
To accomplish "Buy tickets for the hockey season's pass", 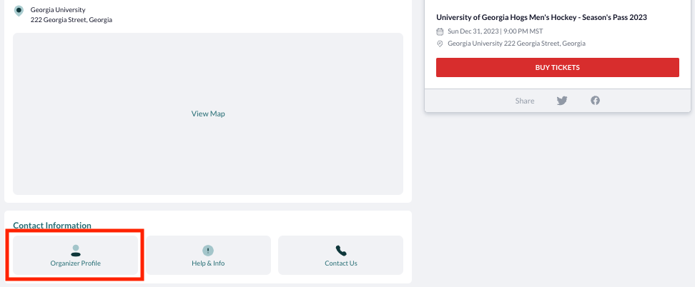I will [x=558, y=67].
